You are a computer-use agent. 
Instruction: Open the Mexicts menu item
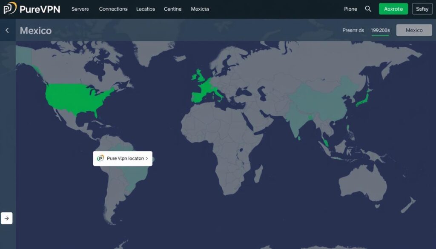click(x=200, y=9)
